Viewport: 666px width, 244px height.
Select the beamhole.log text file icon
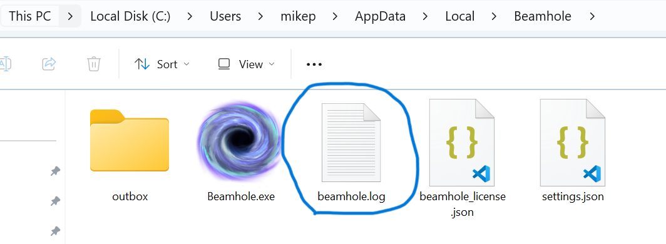pyautogui.click(x=351, y=142)
